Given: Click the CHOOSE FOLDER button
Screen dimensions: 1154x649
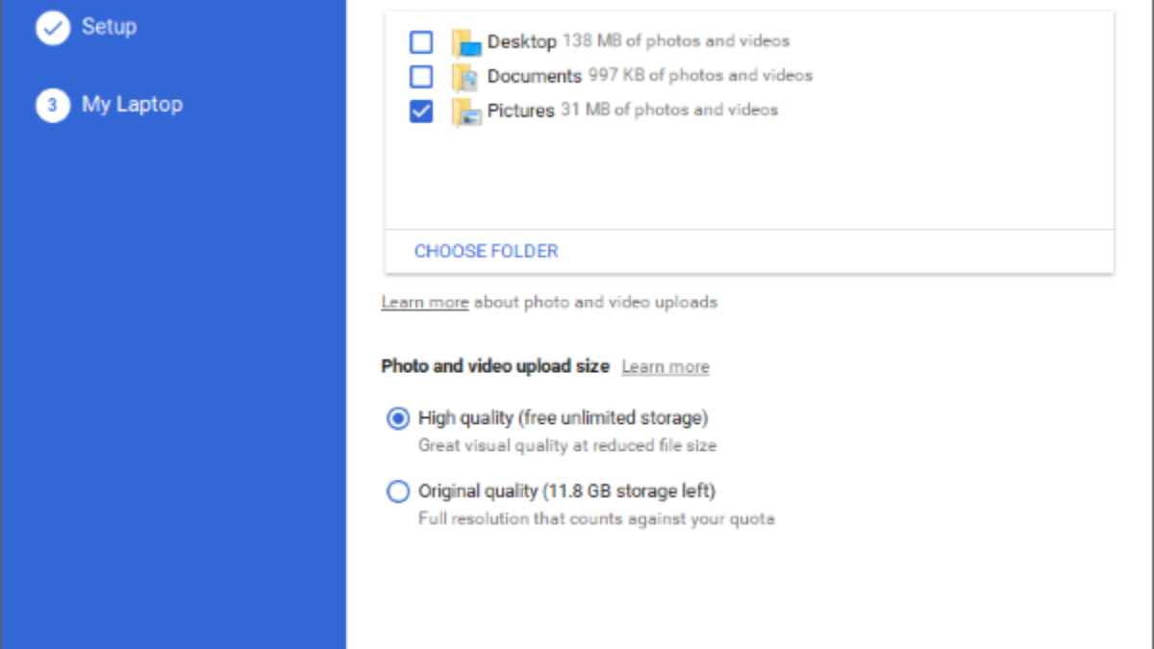Looking at the screenshot, I should [486, 252].
